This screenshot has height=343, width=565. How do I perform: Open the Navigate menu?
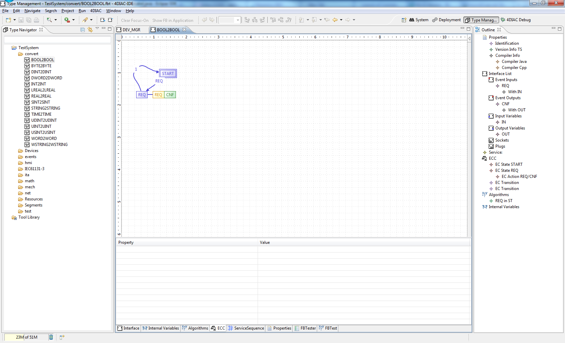point(32,11)
